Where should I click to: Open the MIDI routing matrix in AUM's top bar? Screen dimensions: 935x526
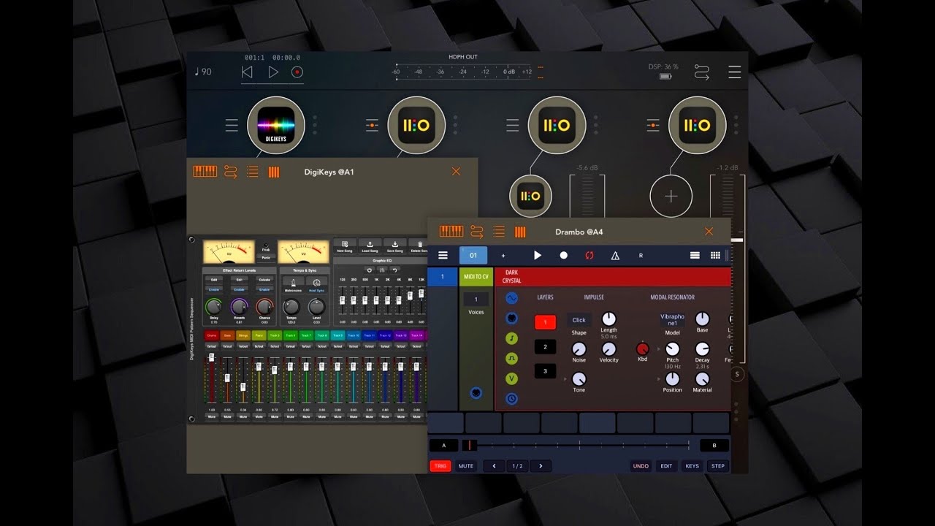(702, 72)
